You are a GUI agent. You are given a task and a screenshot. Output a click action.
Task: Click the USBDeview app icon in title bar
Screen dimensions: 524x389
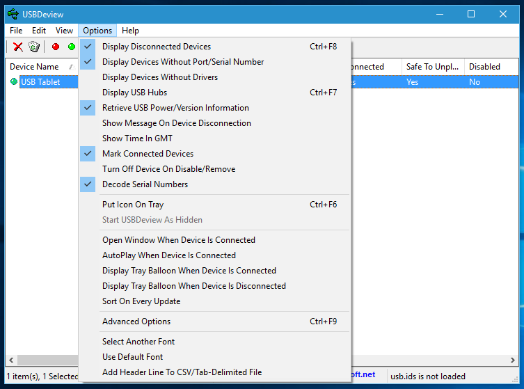pos(13,15)
